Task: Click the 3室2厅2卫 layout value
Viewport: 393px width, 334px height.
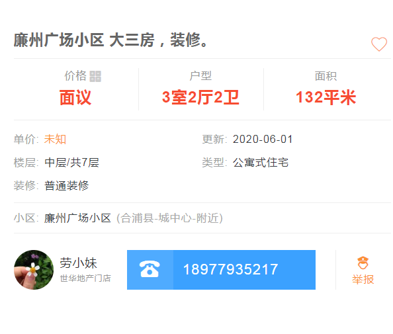Action: (x=200, y=97)
